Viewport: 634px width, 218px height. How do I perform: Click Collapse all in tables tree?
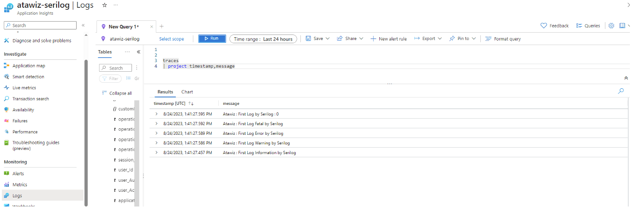[117, 93]
